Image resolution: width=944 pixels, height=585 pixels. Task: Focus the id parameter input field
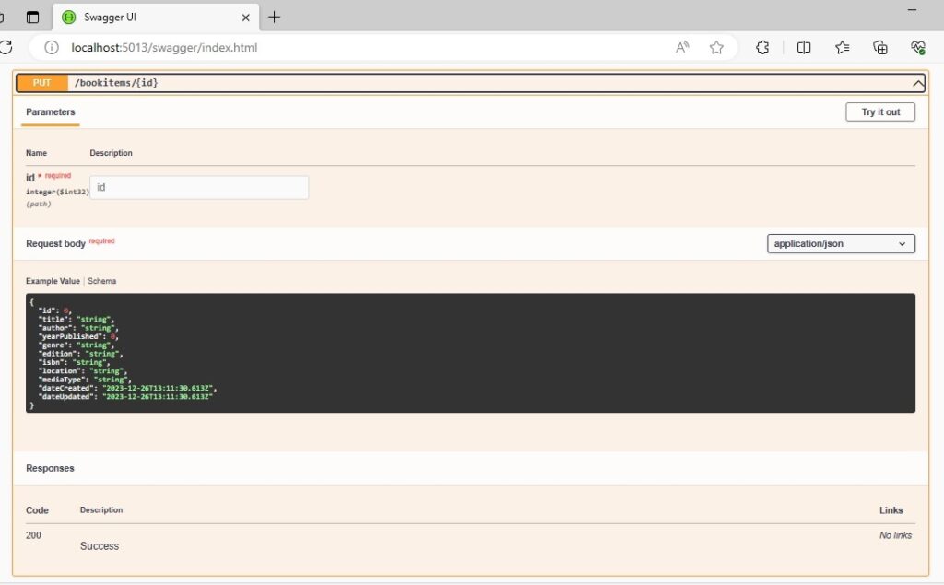click(199, 187)
